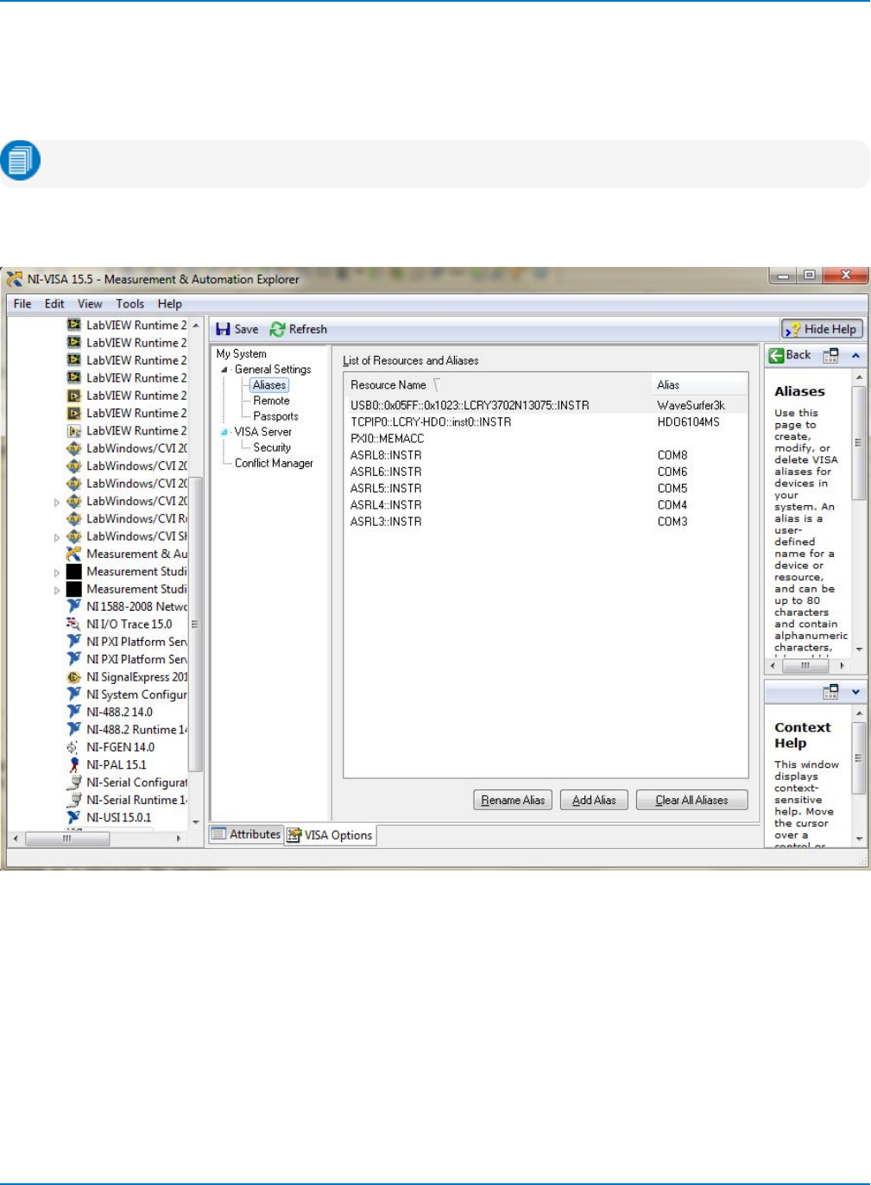The image size is (871, 1185).
Task: Switch to the VISA Options tab
Action: (331, 835)
